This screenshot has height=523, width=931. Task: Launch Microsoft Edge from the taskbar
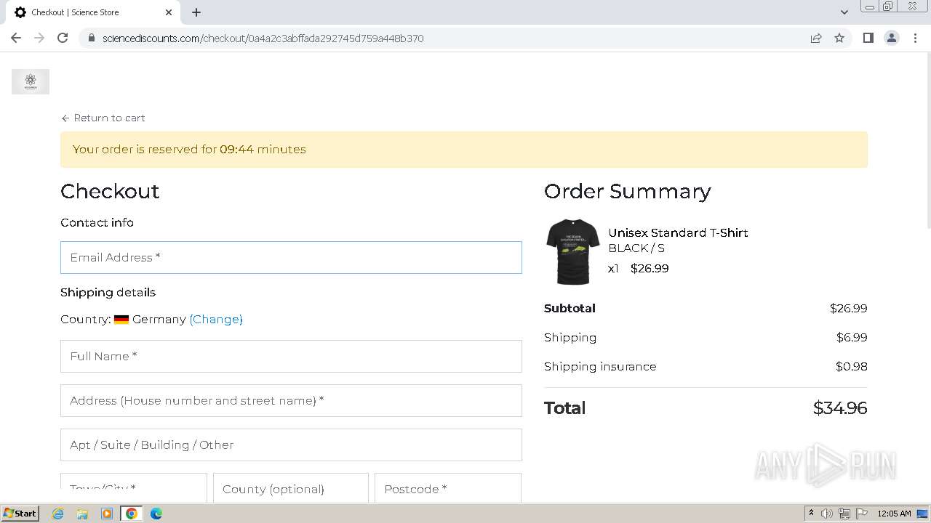point(156,514)
